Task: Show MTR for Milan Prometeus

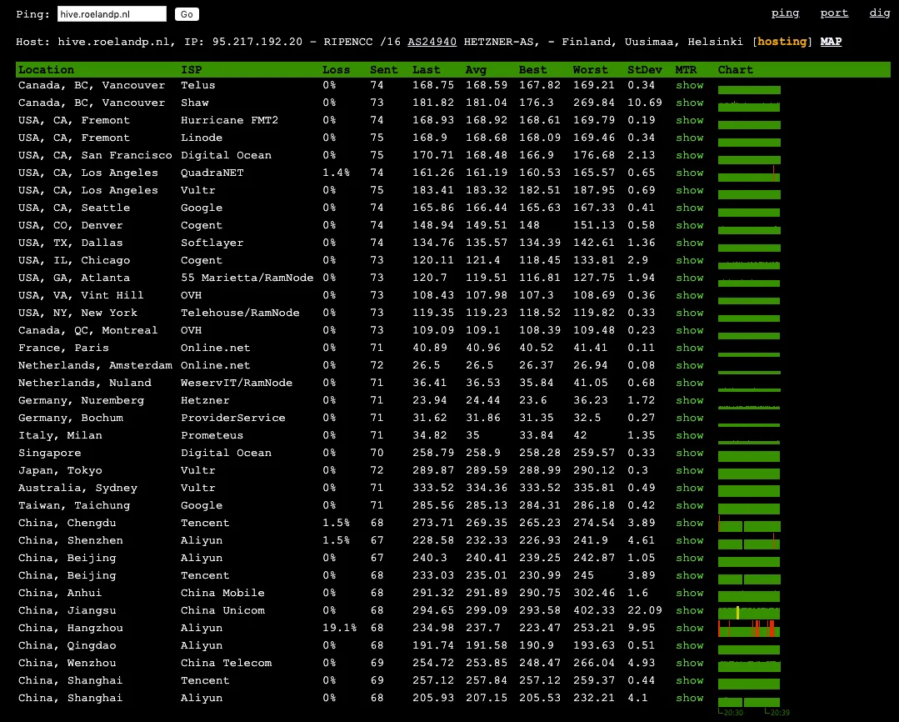Action: 689,435
